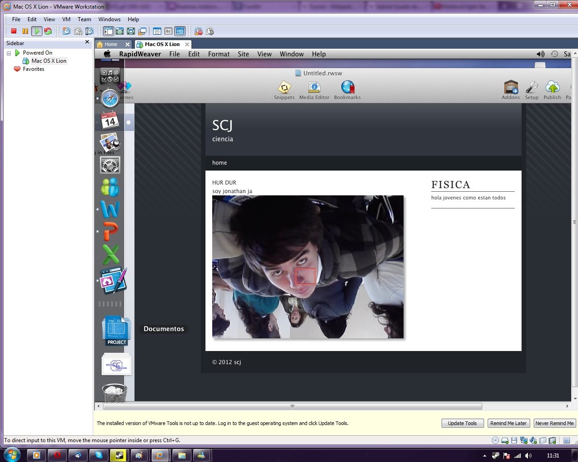
Task: Open the Snippets panel in RapidWeaver
Action: pos(284,90)
